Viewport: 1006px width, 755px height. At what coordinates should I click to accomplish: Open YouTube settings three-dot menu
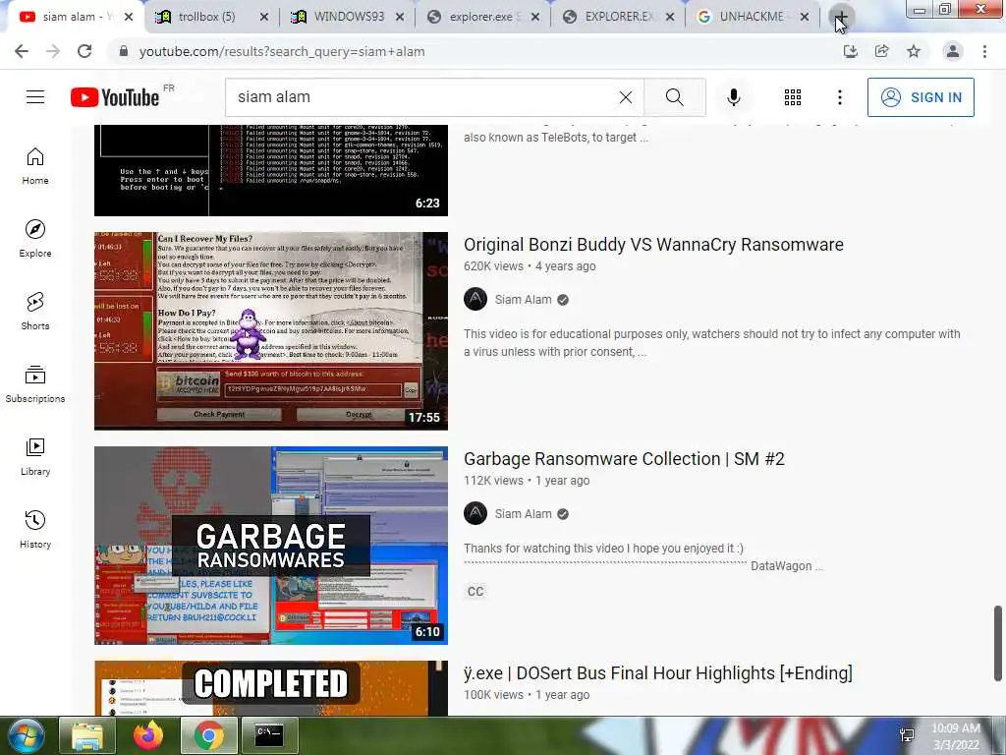[839, 97]
